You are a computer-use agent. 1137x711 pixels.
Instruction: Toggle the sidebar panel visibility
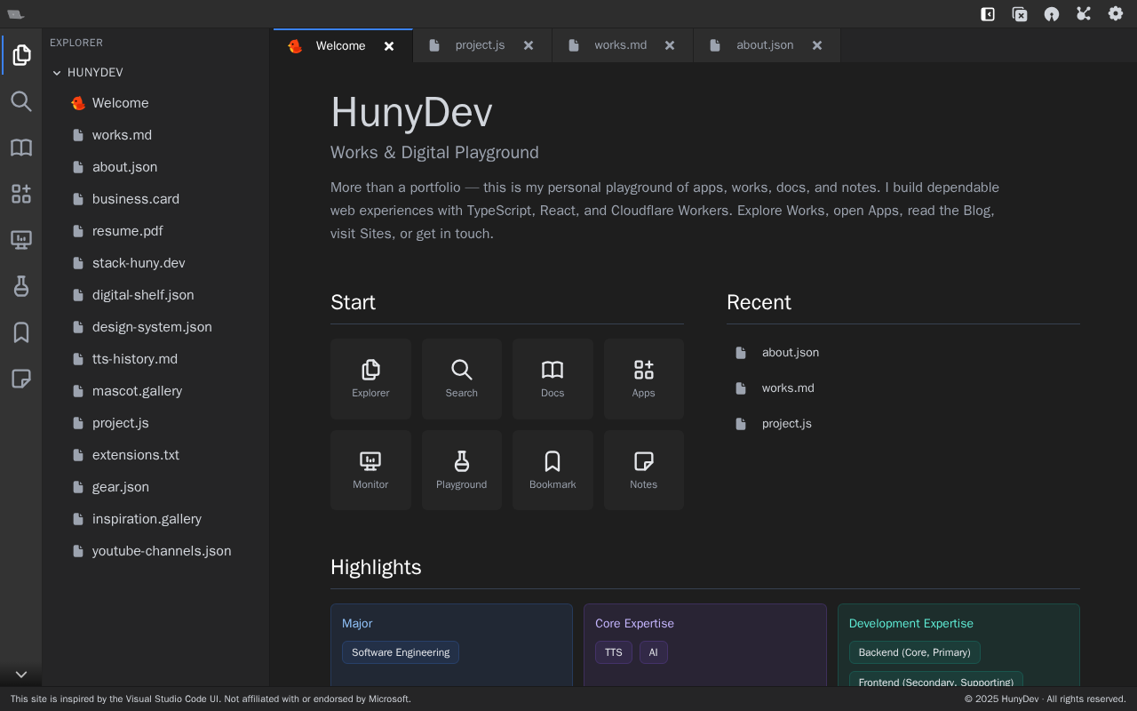(988, 13)
